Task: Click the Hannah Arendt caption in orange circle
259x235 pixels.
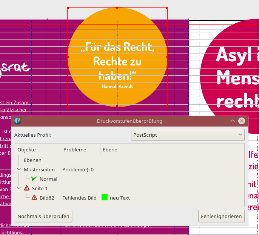Action: coord(117,86)
